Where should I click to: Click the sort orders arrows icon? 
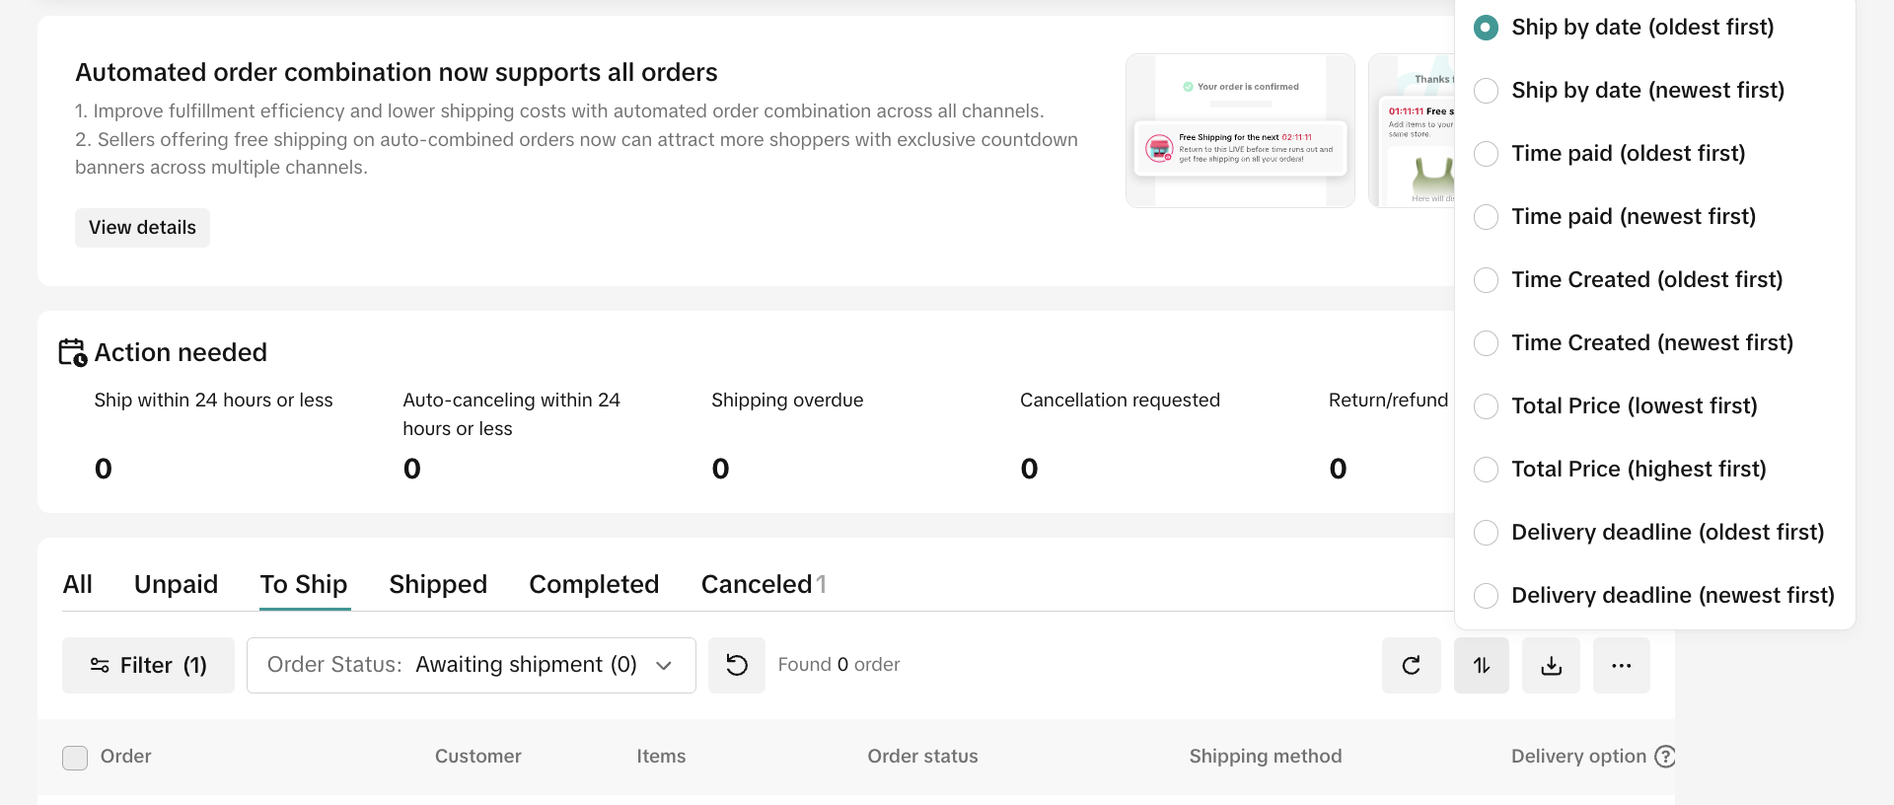tap(1481, 665)
